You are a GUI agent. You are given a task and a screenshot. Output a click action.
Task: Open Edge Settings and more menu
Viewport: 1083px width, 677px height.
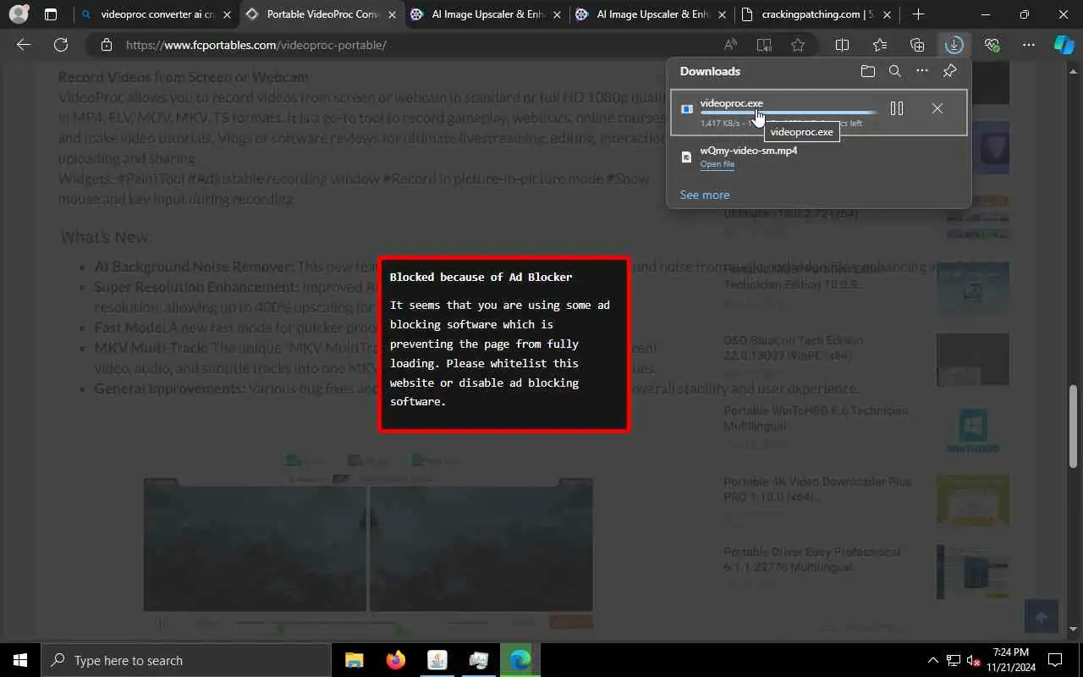click(1029, 45)
